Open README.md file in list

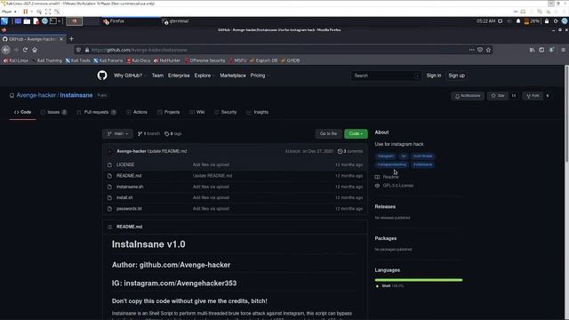[129, 176]
